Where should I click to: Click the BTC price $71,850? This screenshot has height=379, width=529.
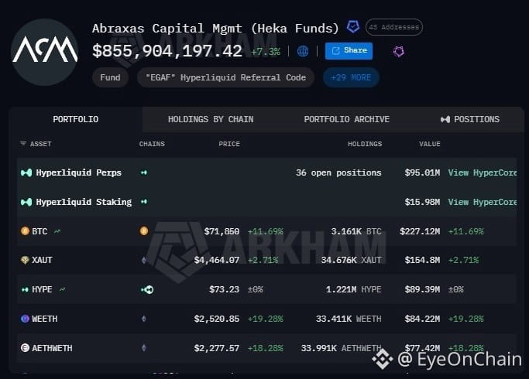click(x=222, y=231)
